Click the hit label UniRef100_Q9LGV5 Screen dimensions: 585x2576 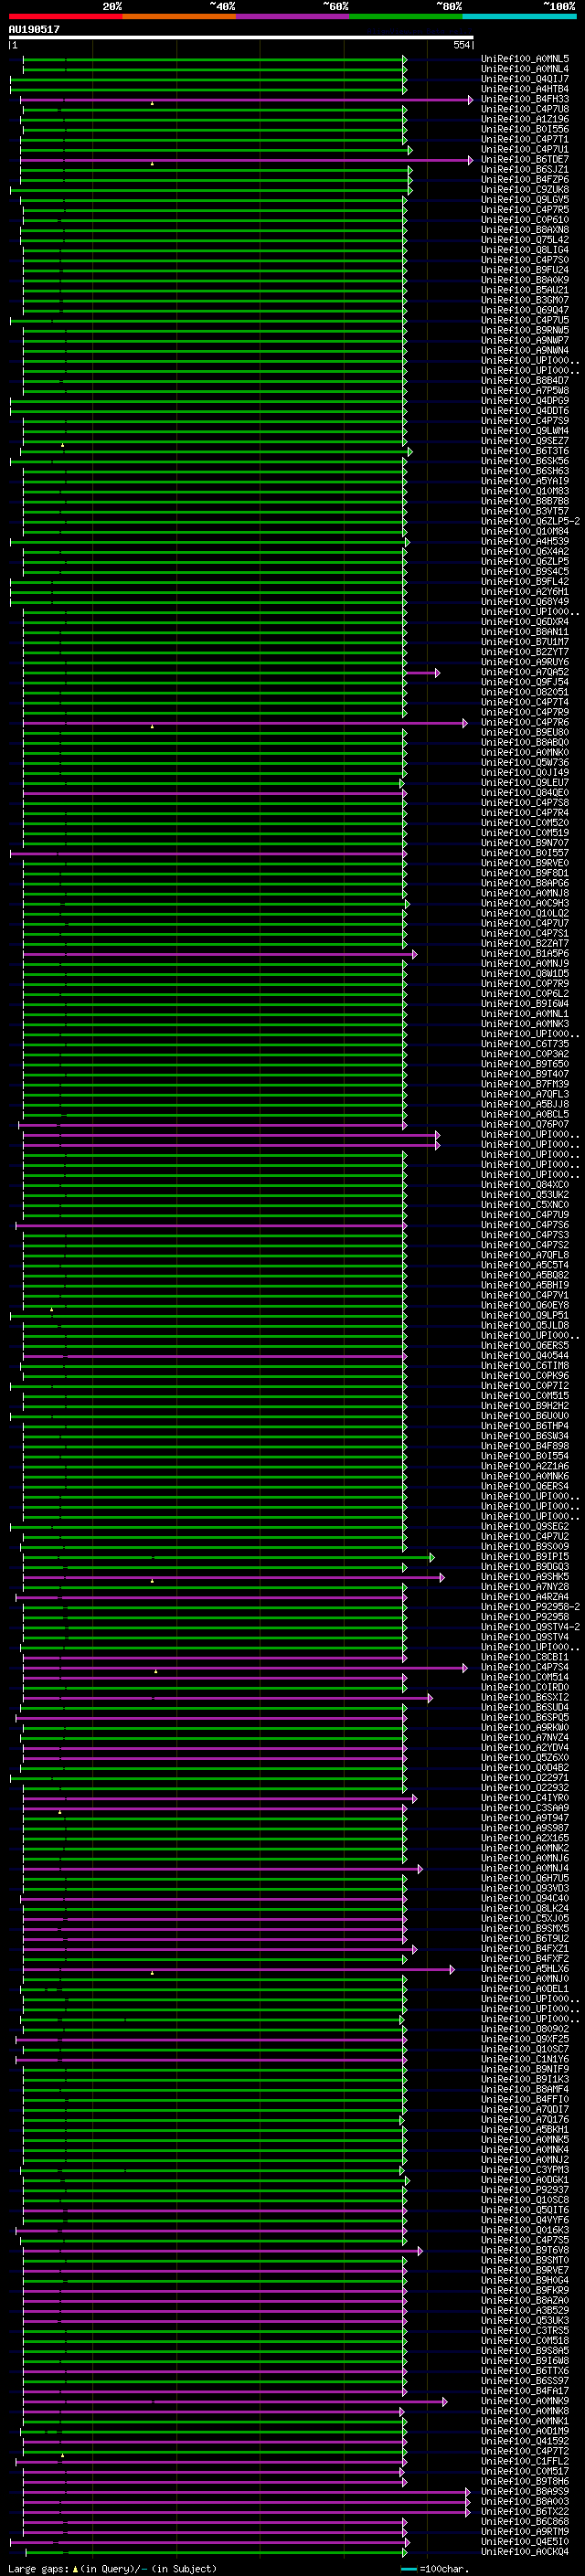click(525, 200)
